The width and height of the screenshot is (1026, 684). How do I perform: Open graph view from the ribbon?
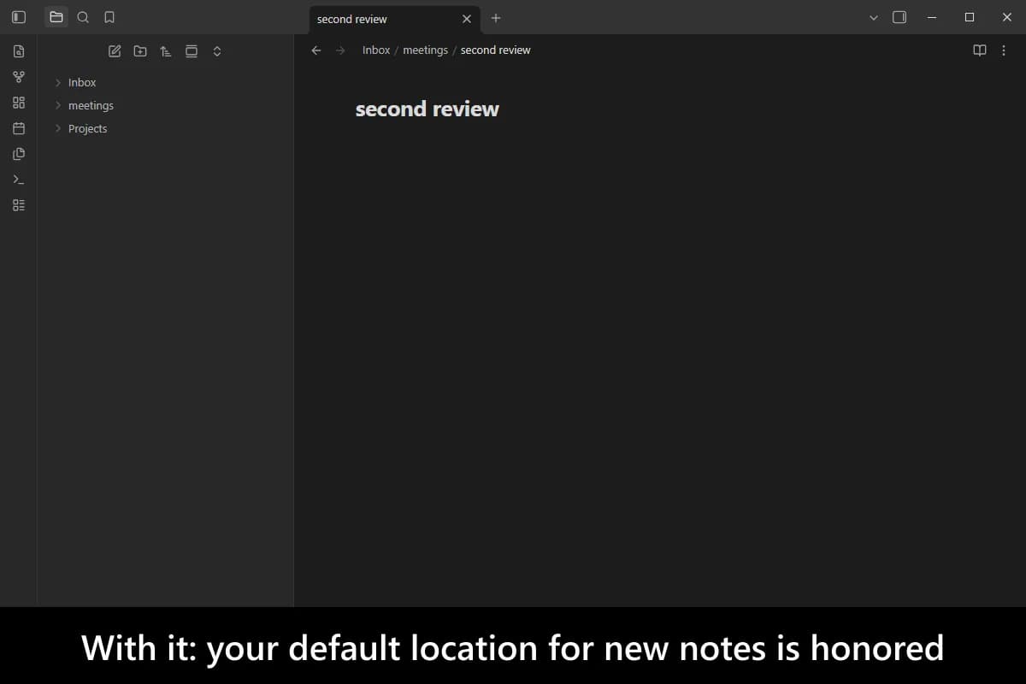click(x=19, y=77)
